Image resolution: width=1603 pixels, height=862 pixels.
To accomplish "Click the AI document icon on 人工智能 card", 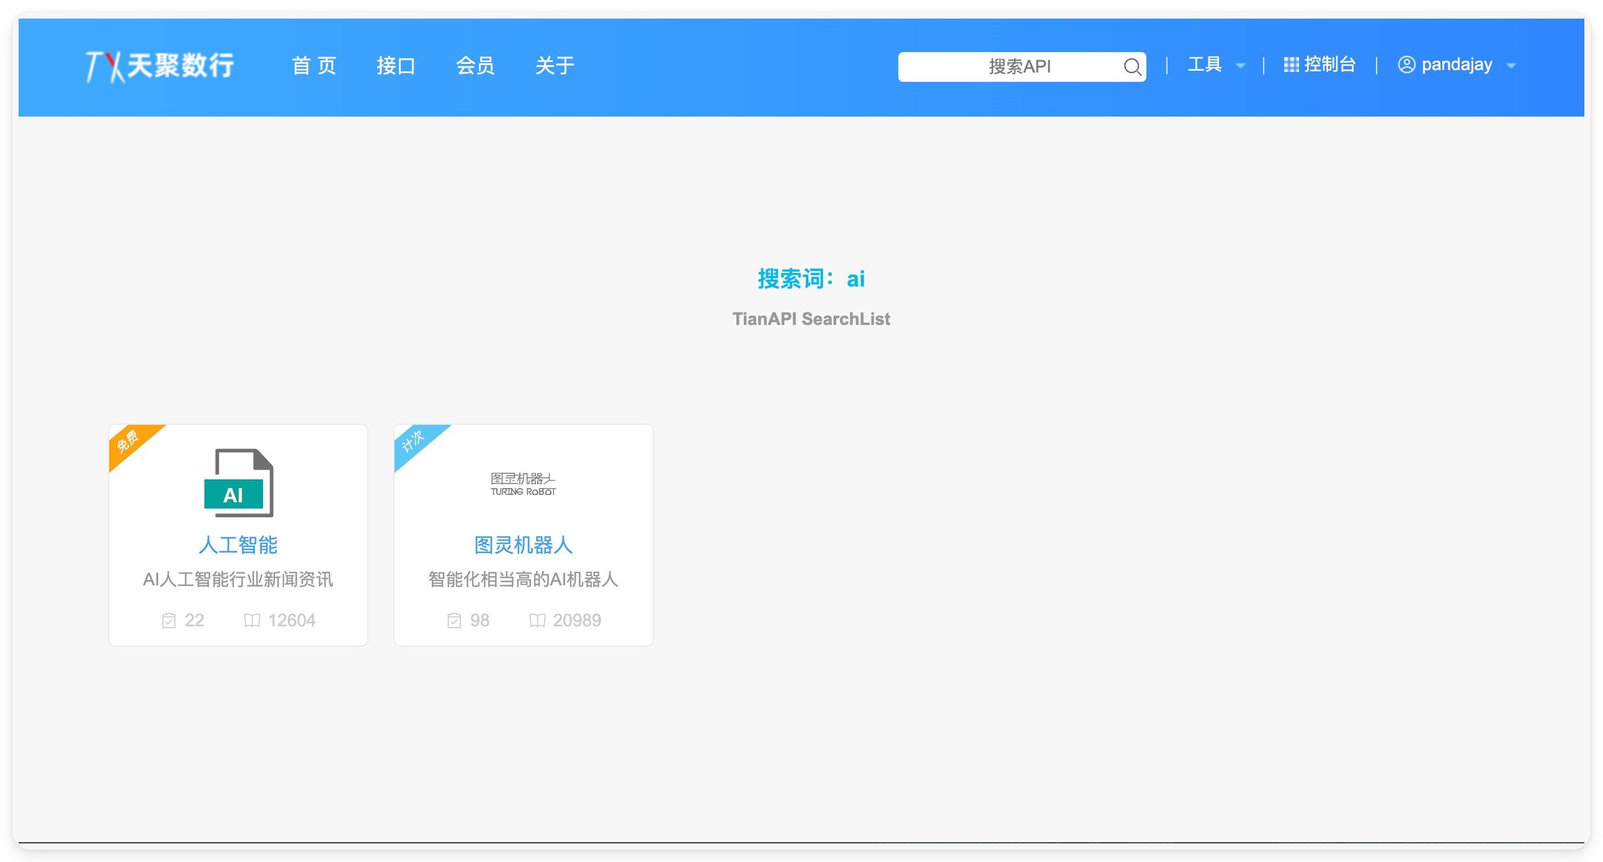I will 238,482.
